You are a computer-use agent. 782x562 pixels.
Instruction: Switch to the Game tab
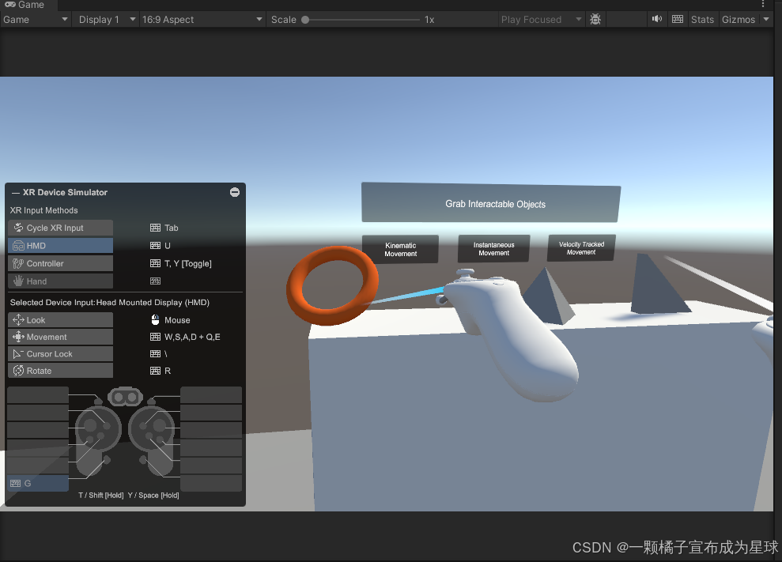pos(22,5)
